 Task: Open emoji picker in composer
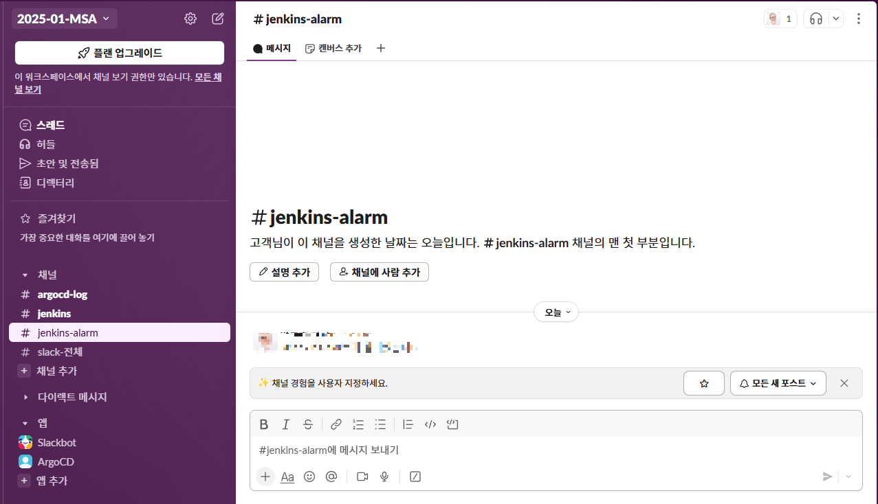pos(309,477)
